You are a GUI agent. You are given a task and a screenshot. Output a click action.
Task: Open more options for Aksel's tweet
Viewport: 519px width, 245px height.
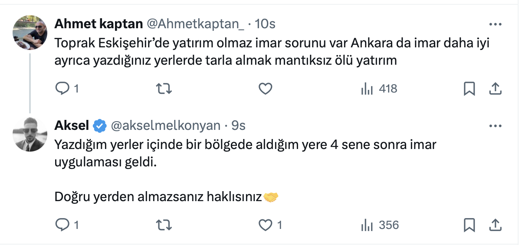click(495, 126)
